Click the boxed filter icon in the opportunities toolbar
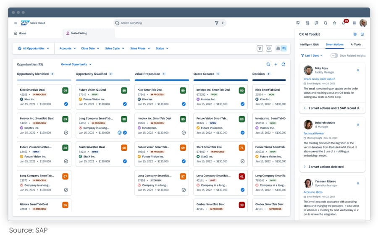This screenshot has width=378, height=241. pyautogui.click(x=260, y=48)
